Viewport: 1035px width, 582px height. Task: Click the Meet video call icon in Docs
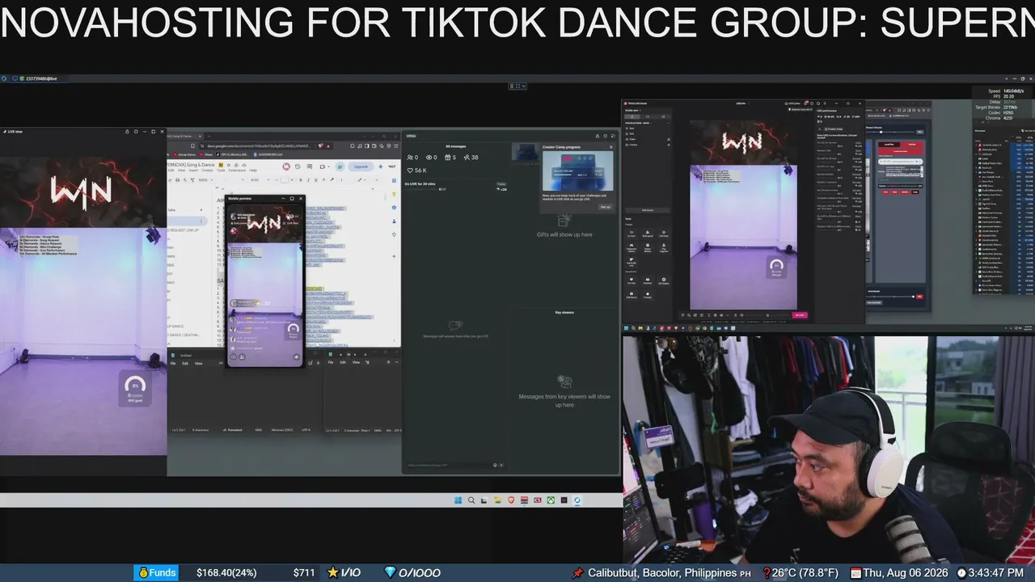(323, 167)
